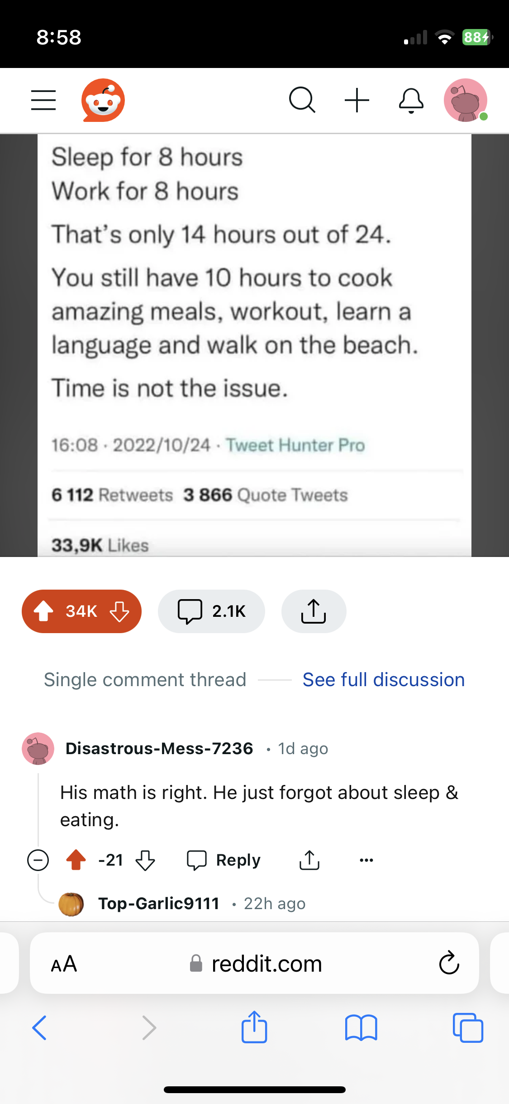Toggle upvote on the -21 comment
The height and width of the screenshot is (1104, 509).
tap(76, 860)
